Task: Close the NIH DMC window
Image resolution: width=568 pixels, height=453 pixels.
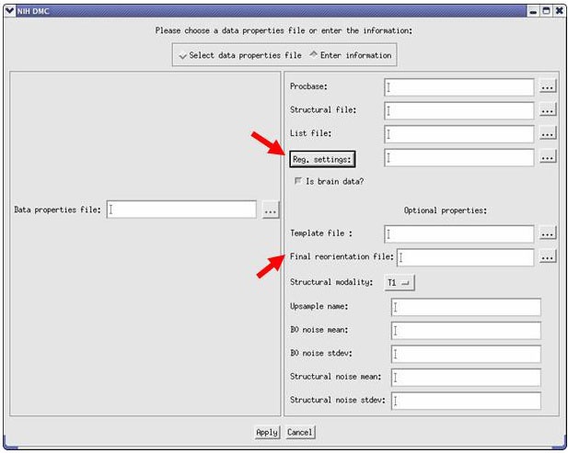Action: pos(559,11)
